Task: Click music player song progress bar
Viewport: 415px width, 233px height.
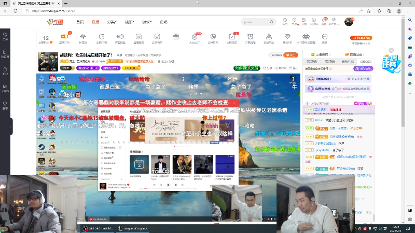Action: [168, 188]
